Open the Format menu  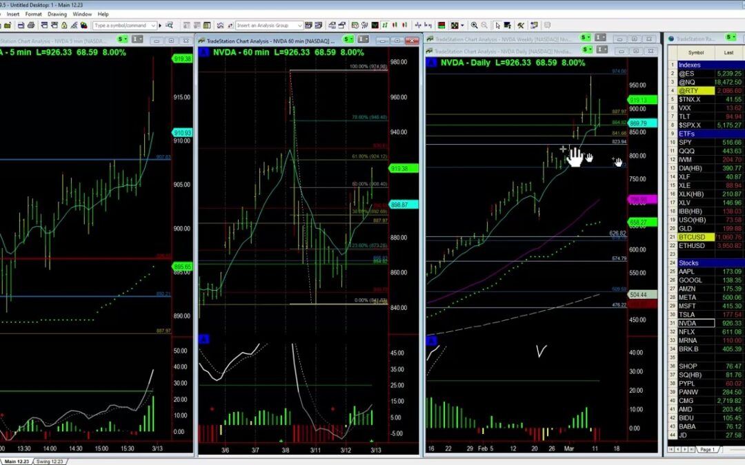tap(33, 14)
